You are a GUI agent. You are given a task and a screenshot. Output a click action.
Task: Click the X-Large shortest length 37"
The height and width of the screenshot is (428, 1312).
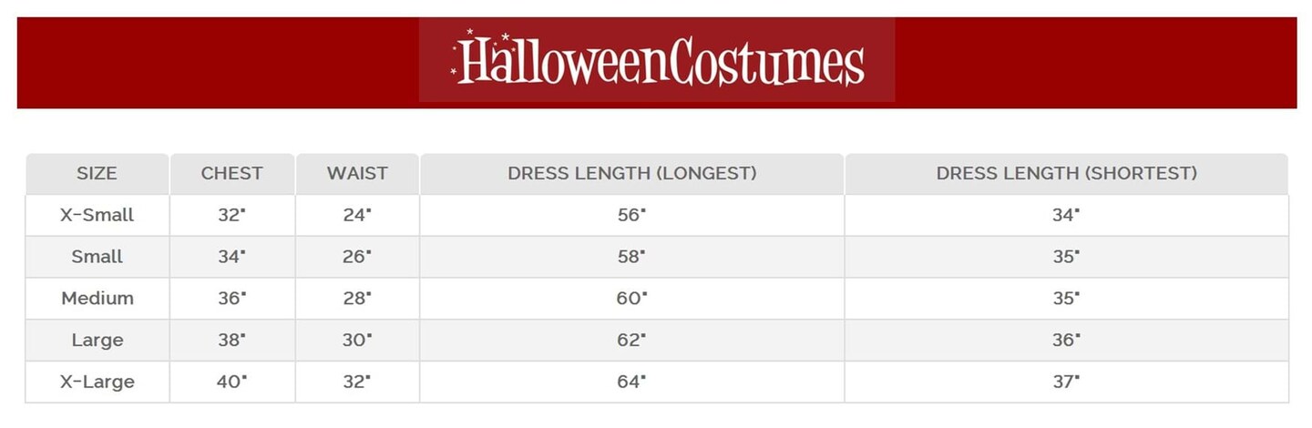(x=1066, y=382)
